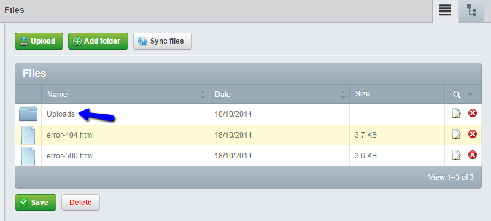This screenshot has width=491, height=221.
Task: Delete the Uploads folder with red X
Action: click(x=473, y=113)
